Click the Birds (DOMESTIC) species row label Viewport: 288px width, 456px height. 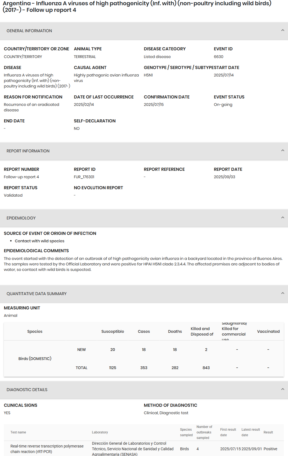click(x=35, y=359)
